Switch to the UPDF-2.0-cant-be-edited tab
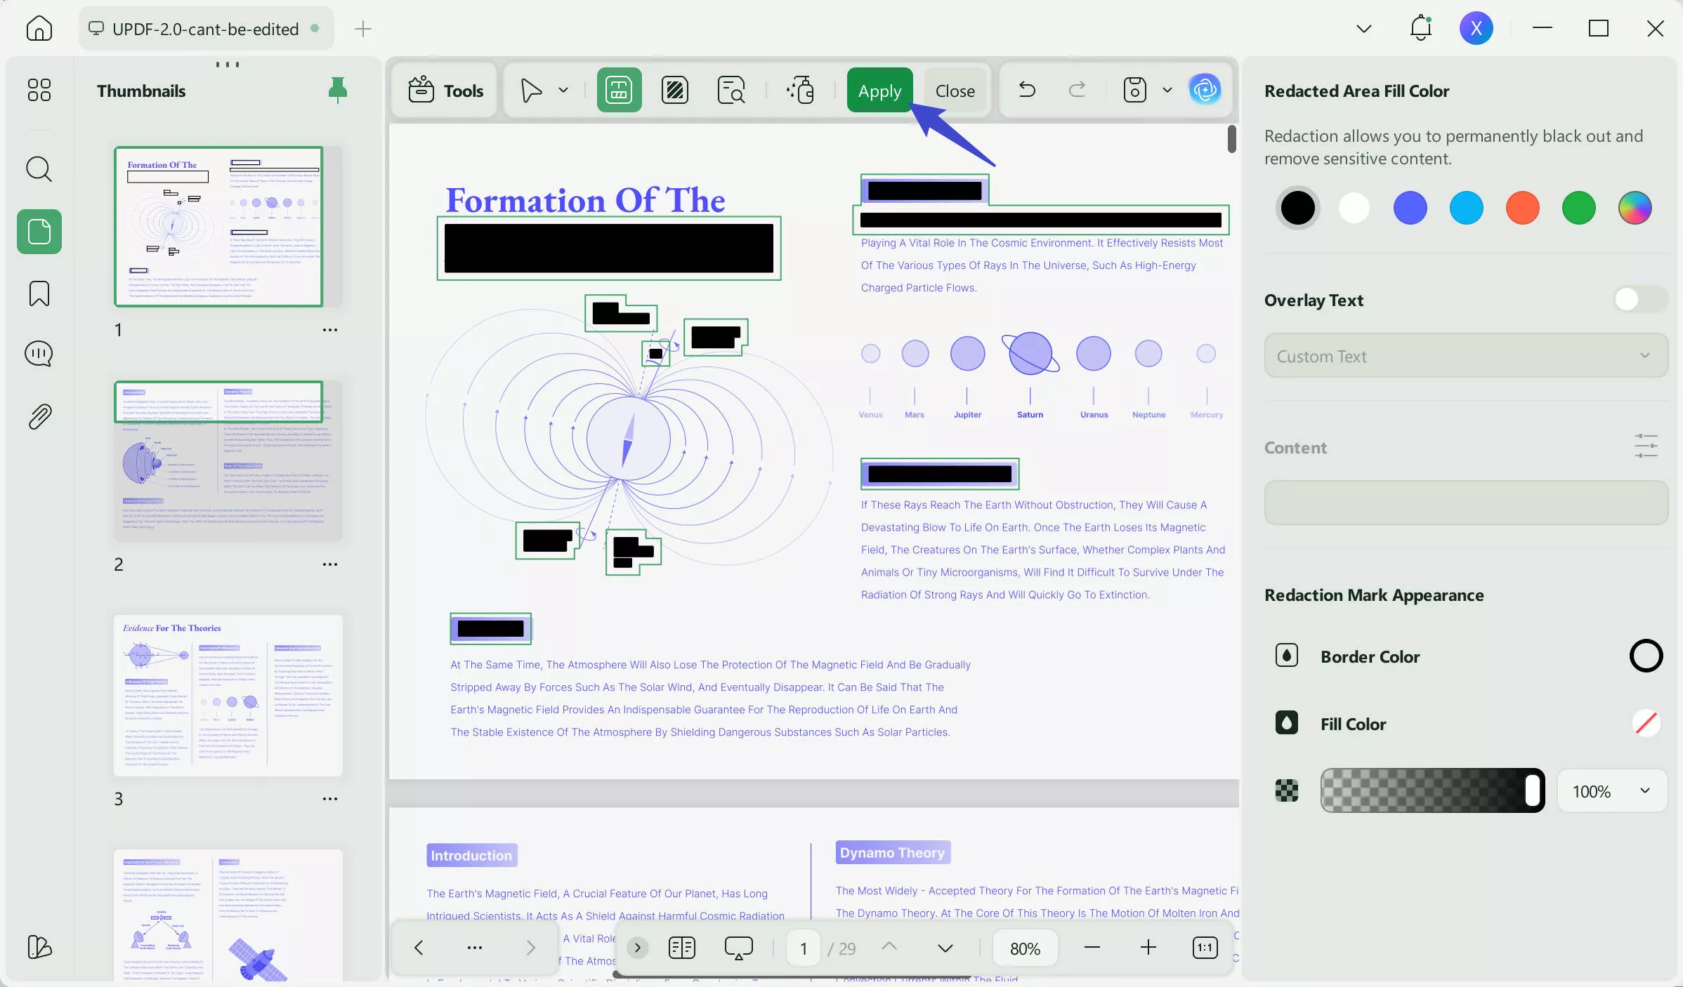 pyautogui.click(x=205, y=28)
